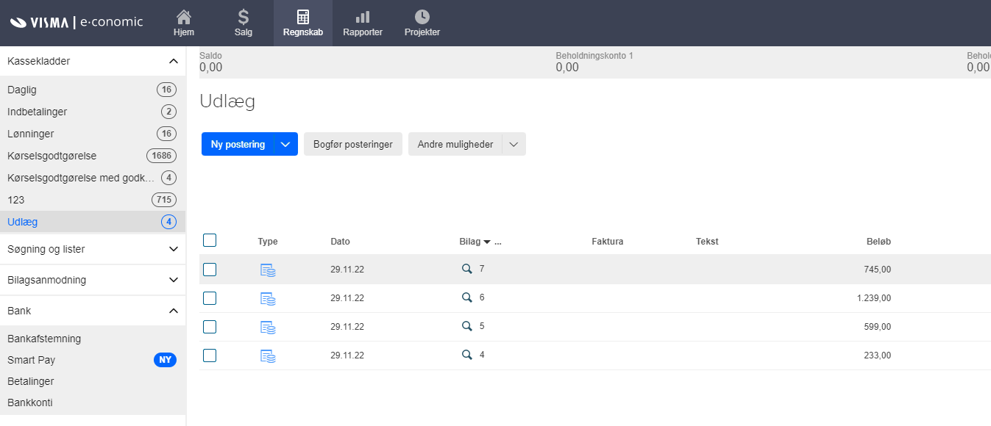Click Andre muligheder button
This screenshot has width=991, height=426.
455,145
